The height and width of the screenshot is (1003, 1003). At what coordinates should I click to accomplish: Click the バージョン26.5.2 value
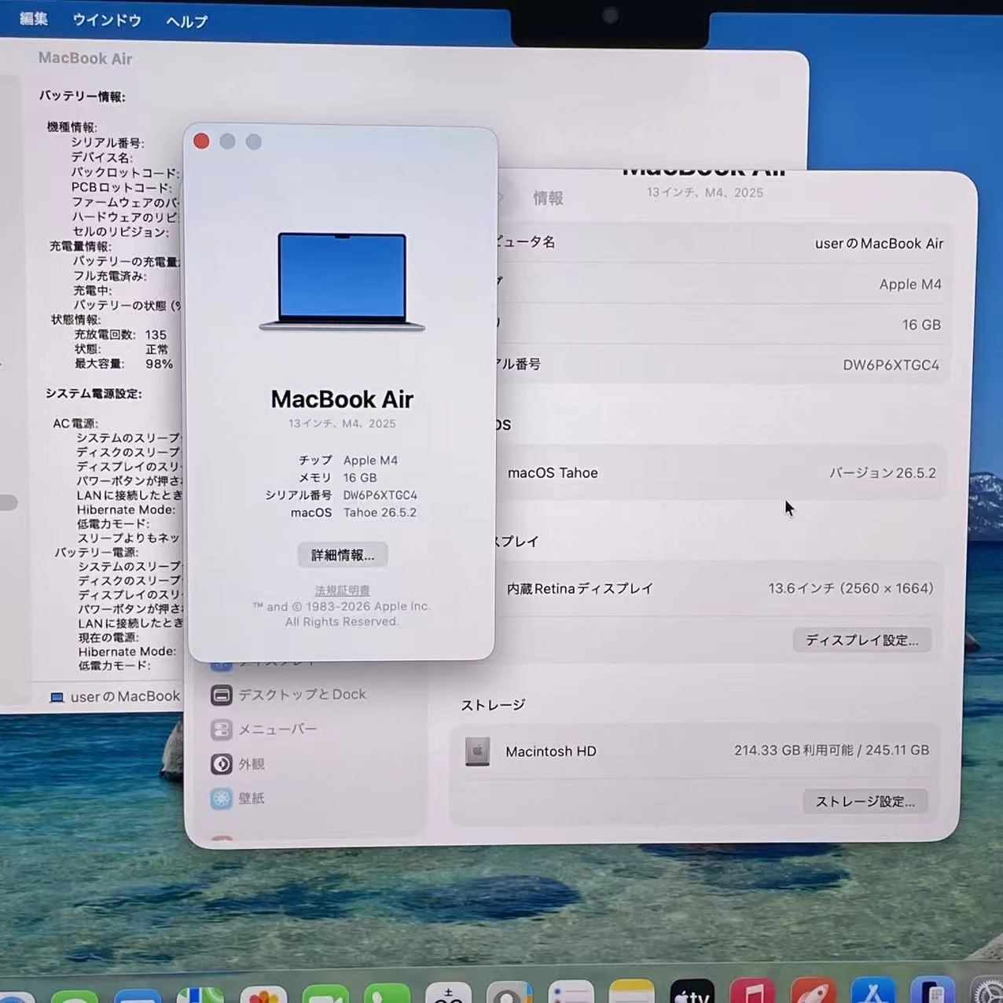point(883,473)
